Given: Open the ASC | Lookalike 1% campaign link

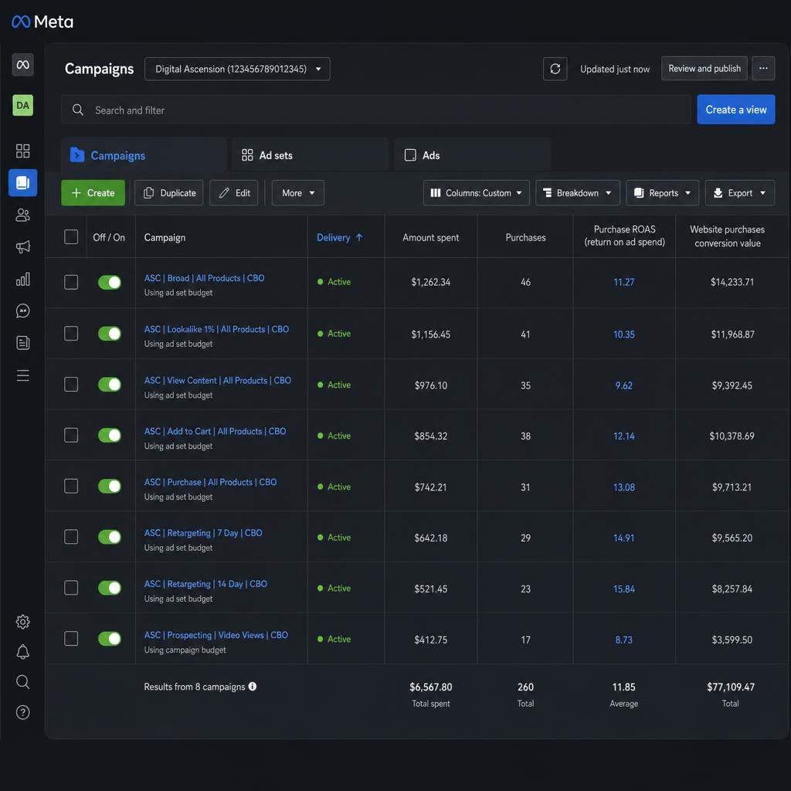Looking at the screenshot, I should pyautogui.click(x=216, y=329).
